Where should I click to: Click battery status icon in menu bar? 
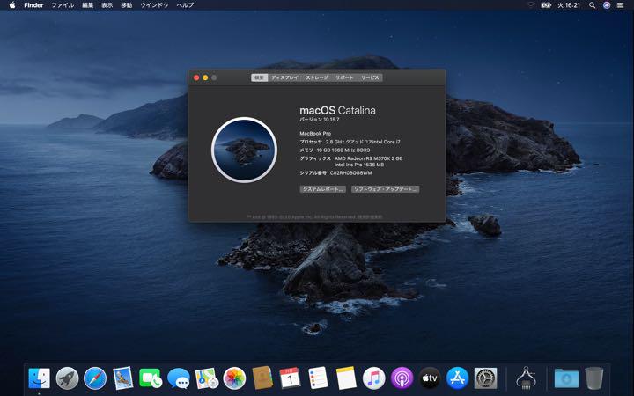pyautogui.click(x=546, y=5)
